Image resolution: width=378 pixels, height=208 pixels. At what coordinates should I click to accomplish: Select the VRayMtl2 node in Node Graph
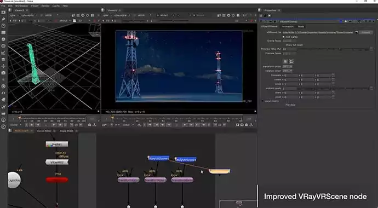[x=57, y=162]
